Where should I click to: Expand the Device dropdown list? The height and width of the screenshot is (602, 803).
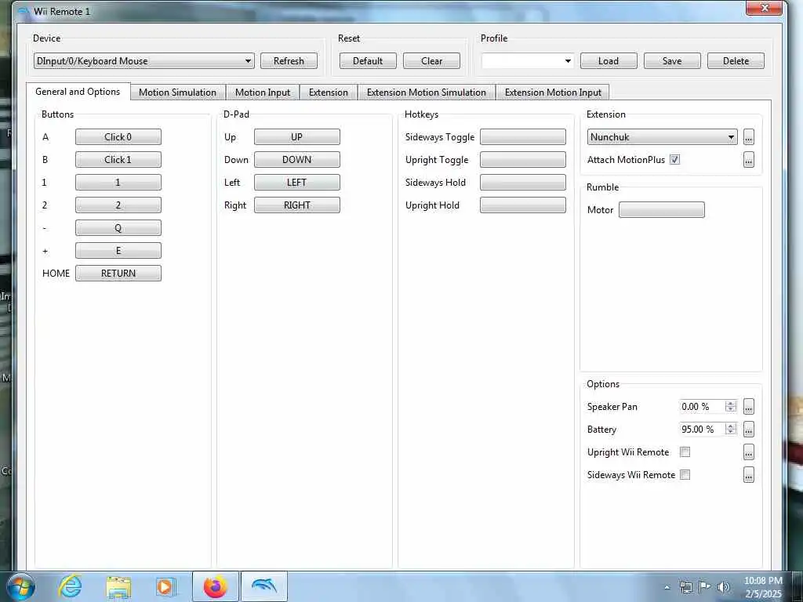[144, 61]
